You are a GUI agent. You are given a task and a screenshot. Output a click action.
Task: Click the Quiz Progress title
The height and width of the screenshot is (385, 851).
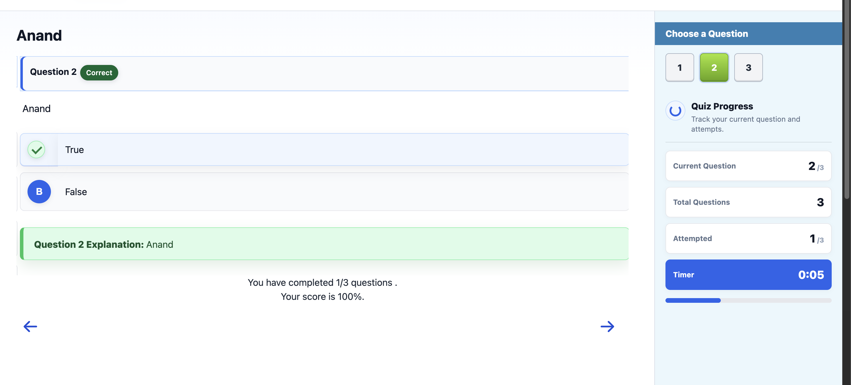[x=722, y=106]
